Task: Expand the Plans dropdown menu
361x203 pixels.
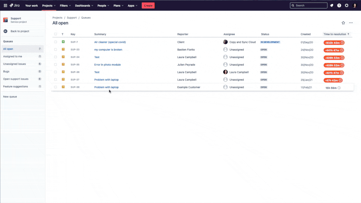Action: [118, 5]
